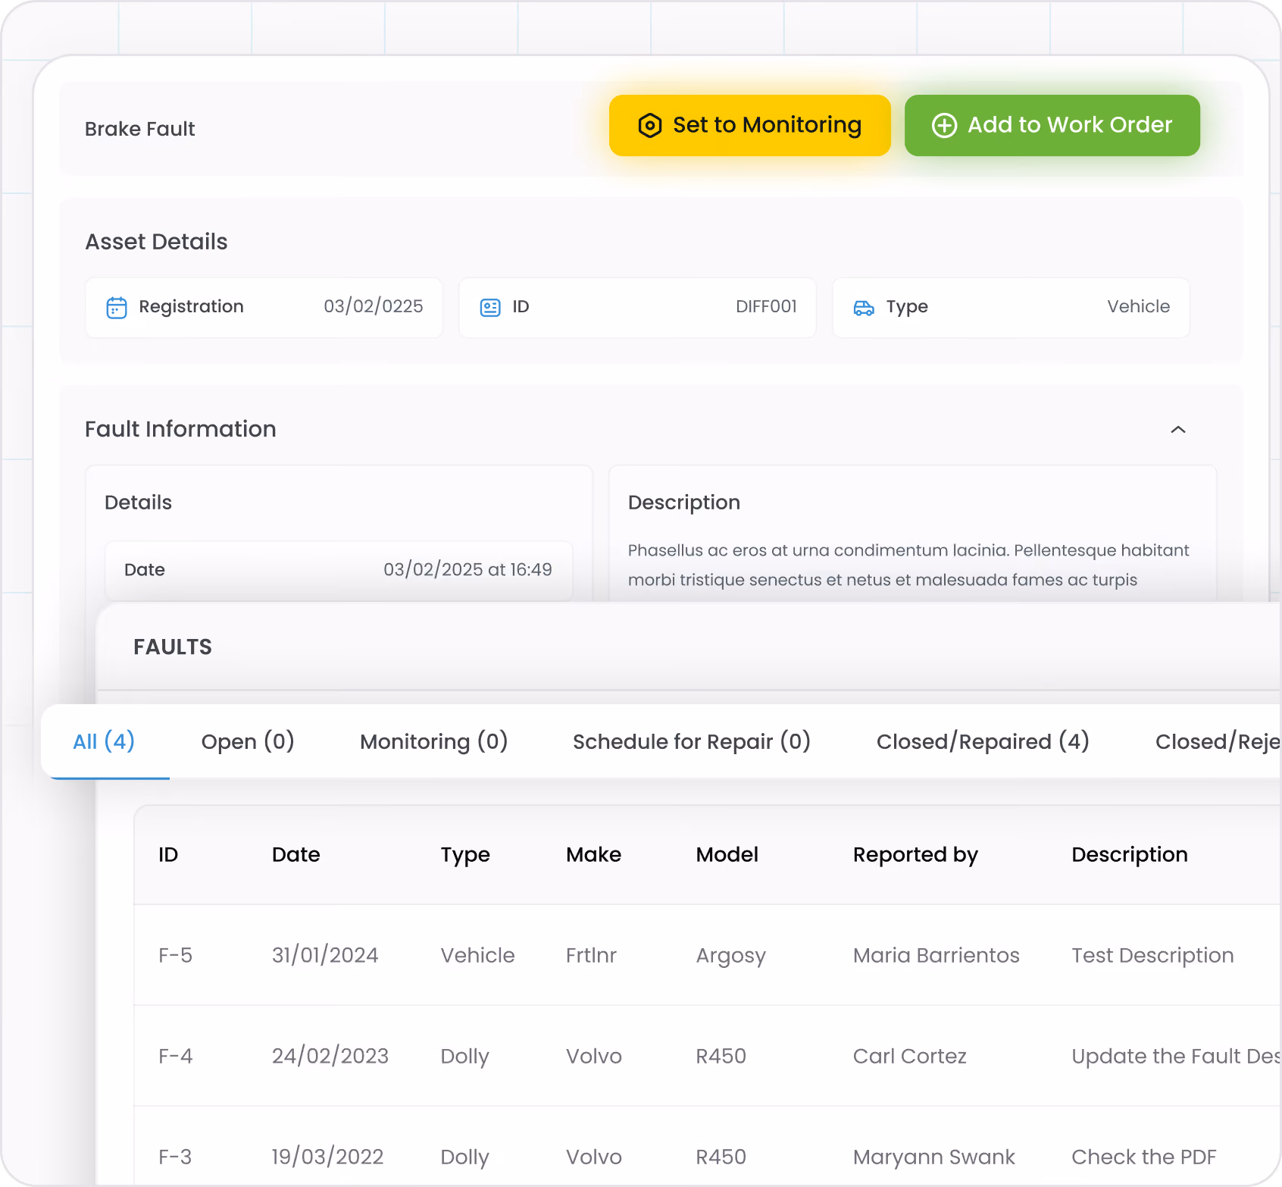Click reporter Maryann Swank

click(933, 1157)
